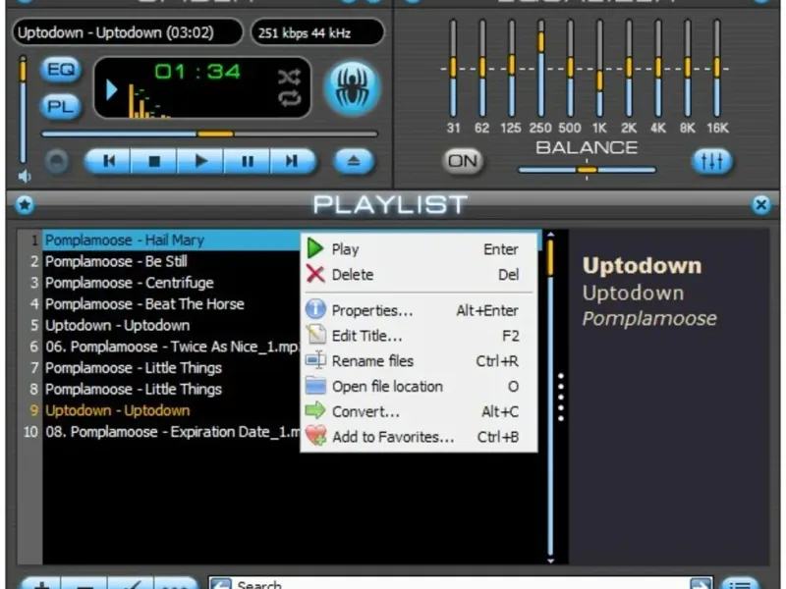Toggle the PL playlist button
The image size is (786, 589).
(x=61, y=107)
